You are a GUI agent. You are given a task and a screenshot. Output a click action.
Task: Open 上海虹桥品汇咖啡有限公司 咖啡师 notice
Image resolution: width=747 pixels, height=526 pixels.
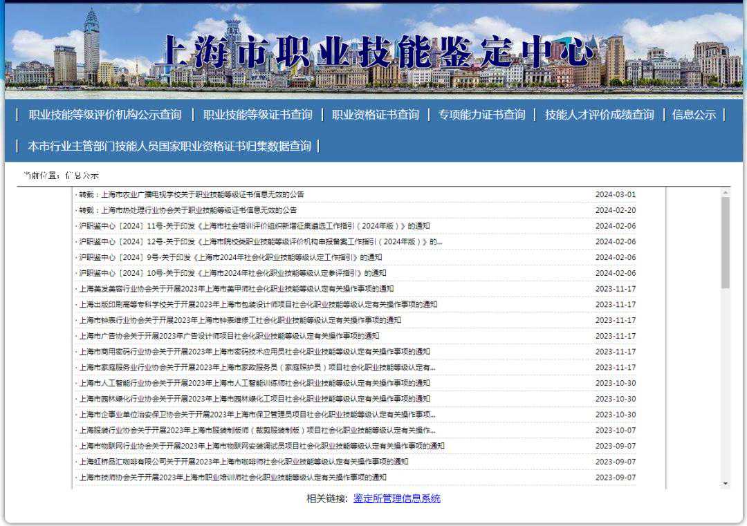click(x=243, y=462)
